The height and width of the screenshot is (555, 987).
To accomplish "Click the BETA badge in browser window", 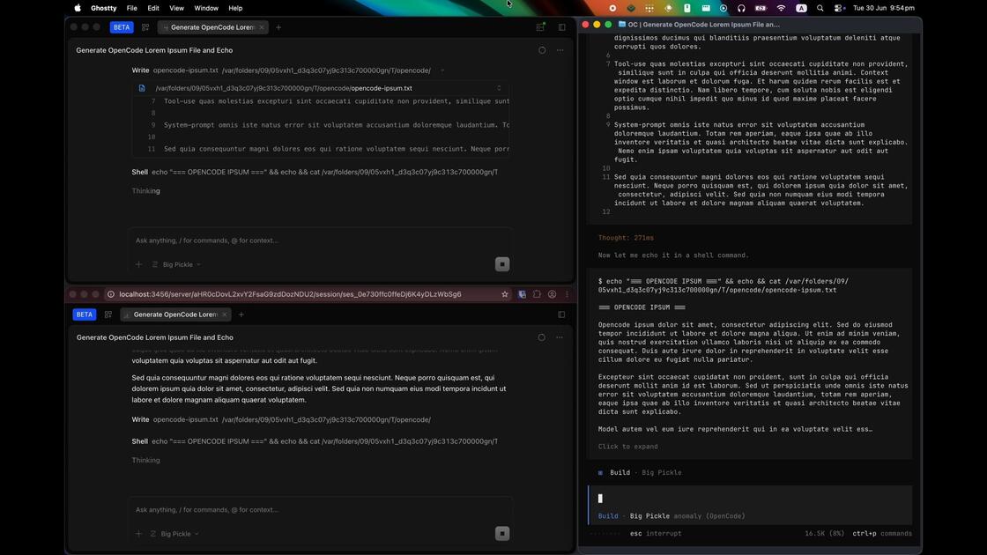I will click(x=85, y=314).
